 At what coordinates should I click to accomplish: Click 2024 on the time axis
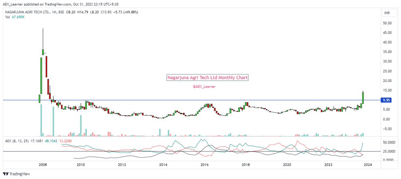point(367,165)
